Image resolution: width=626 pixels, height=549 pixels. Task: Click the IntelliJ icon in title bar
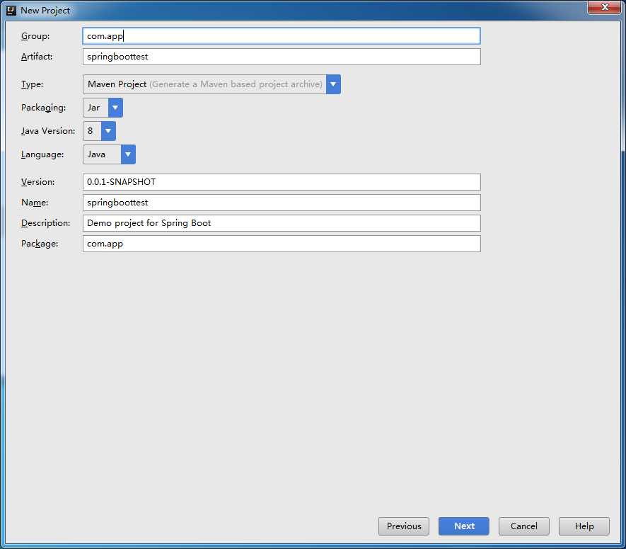pyautogui.click(x=11, y=11)
